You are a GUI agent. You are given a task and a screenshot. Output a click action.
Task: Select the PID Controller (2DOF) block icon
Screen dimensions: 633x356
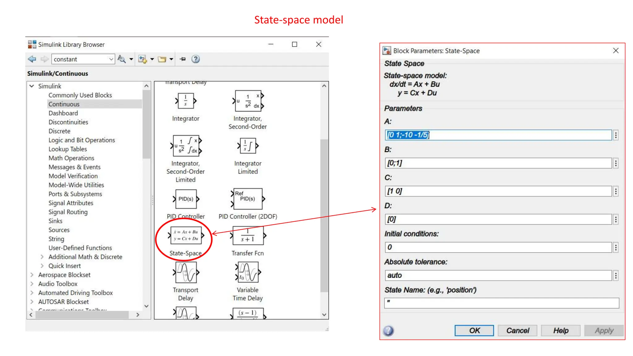(248, 199)
